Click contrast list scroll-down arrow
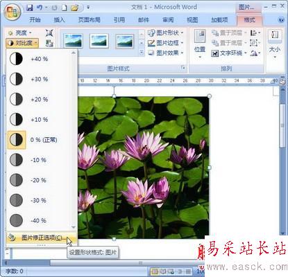288x277 pixels. pyautogui.click(x=74, y=227)
